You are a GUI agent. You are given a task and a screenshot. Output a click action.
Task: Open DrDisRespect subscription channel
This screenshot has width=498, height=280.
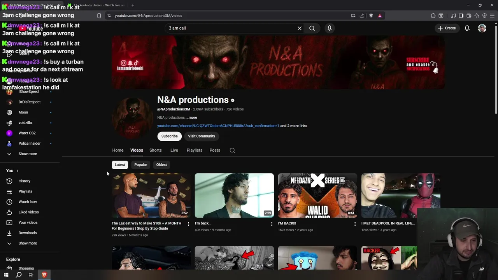30,102
